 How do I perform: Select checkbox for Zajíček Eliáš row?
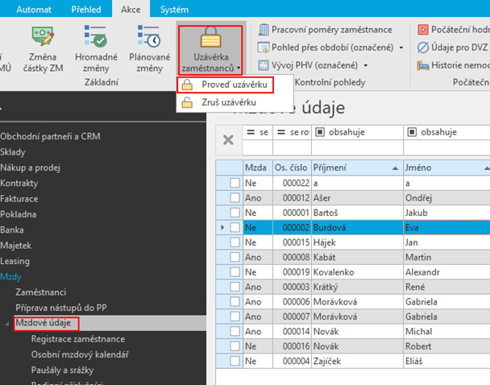point(235,360)
